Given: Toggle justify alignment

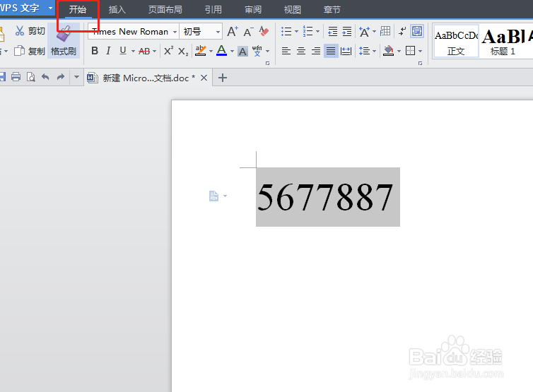Looking at the screenshot, I should pos(331,52).
